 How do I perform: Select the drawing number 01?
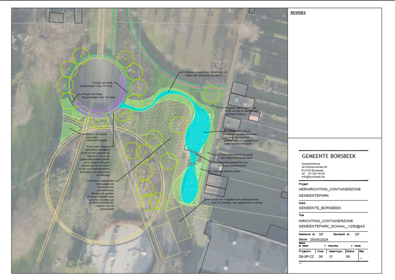pyautogui.click(x=331, y=257)
